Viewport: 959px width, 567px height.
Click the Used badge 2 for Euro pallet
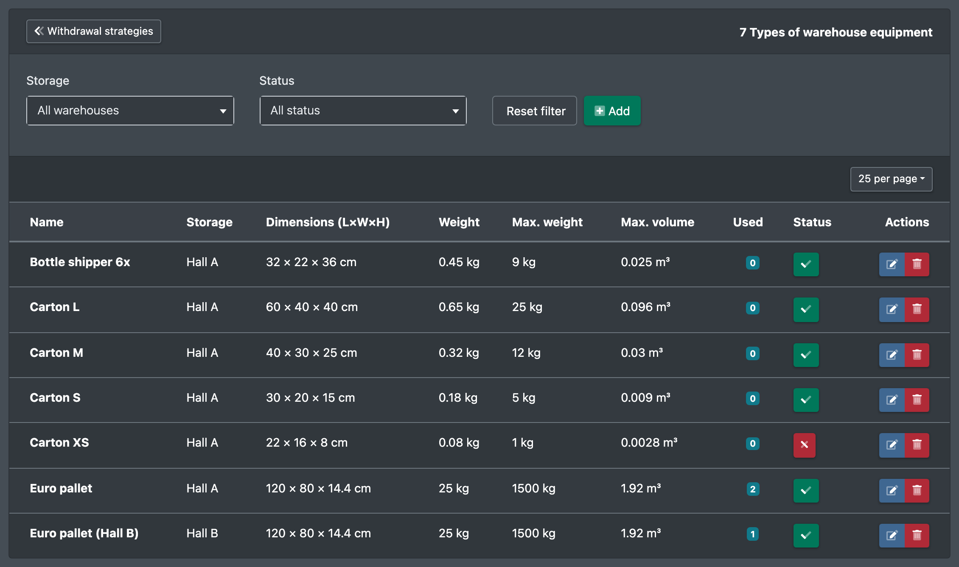(x=752, y=489)
